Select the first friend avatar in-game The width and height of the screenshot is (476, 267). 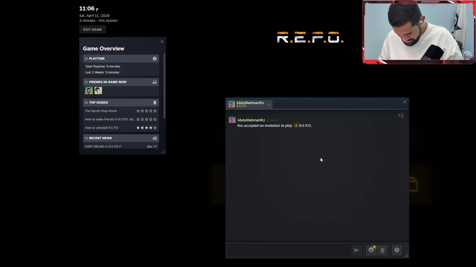pos(89,90)
